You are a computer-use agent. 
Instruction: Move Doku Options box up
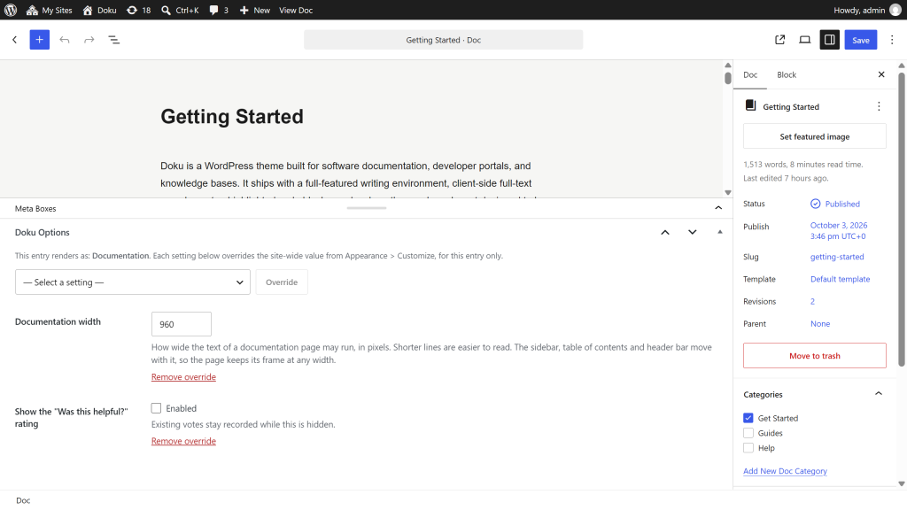[665, 232]
